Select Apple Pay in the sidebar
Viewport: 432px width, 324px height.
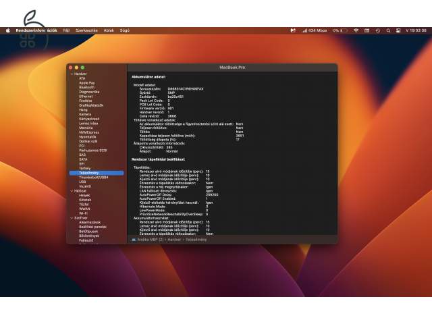(87, 83)
